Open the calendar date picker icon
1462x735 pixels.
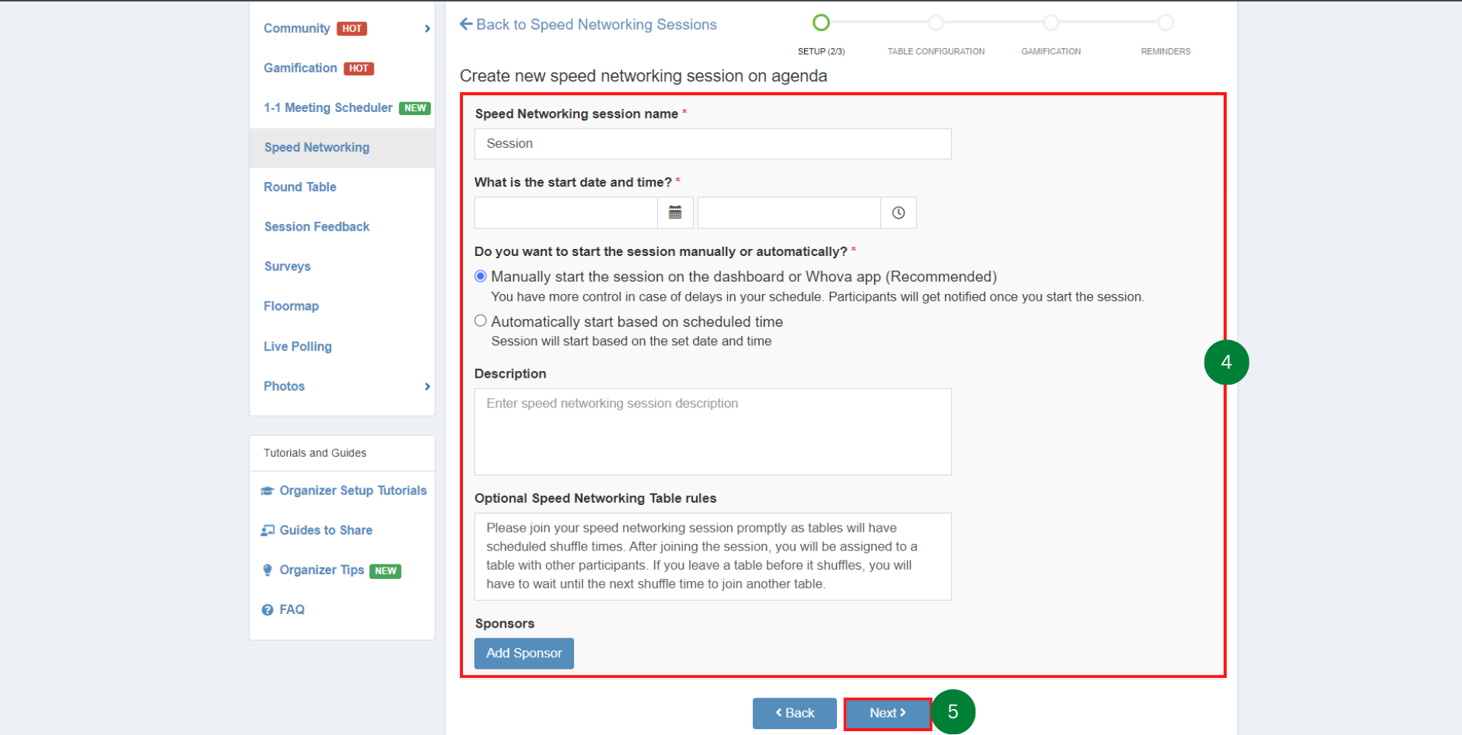click(675, 213)
